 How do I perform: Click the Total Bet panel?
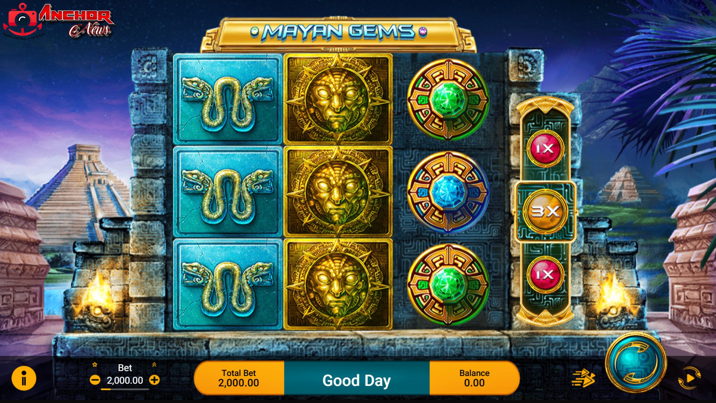pos(239,378)
